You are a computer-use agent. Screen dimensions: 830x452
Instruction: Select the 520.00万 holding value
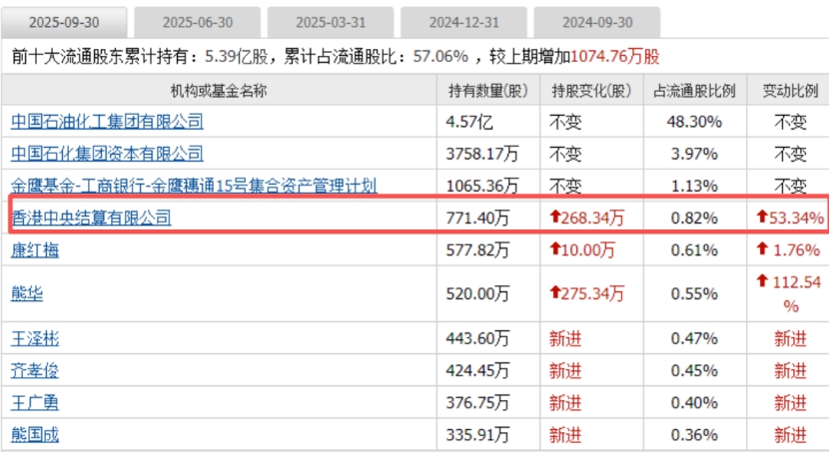click(x=477, y=293)
